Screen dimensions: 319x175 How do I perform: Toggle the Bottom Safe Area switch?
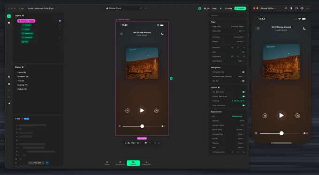[243, 96]
